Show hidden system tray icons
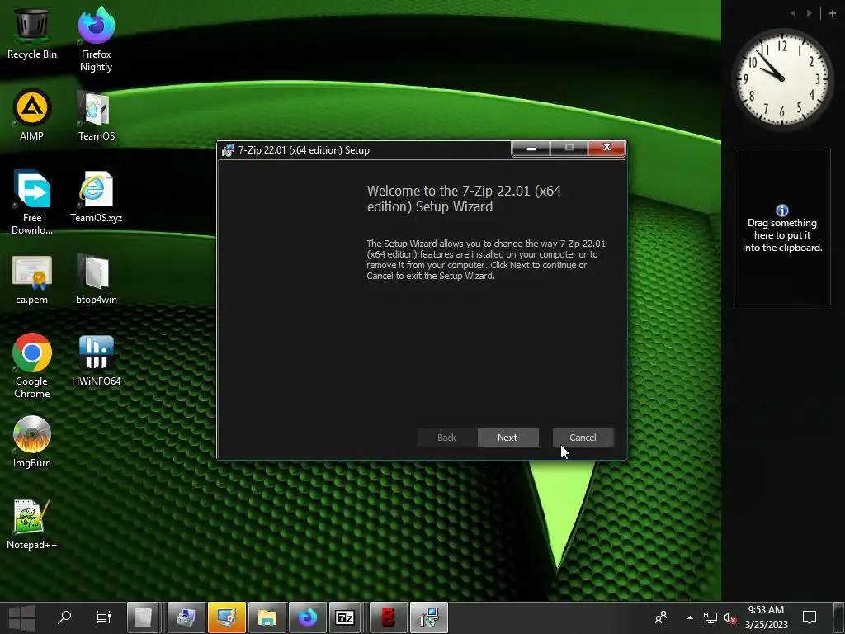 (x=690, y=617)
